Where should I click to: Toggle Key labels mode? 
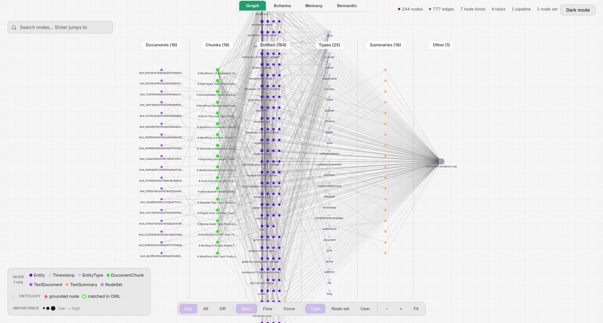click(x=188, y=309)
